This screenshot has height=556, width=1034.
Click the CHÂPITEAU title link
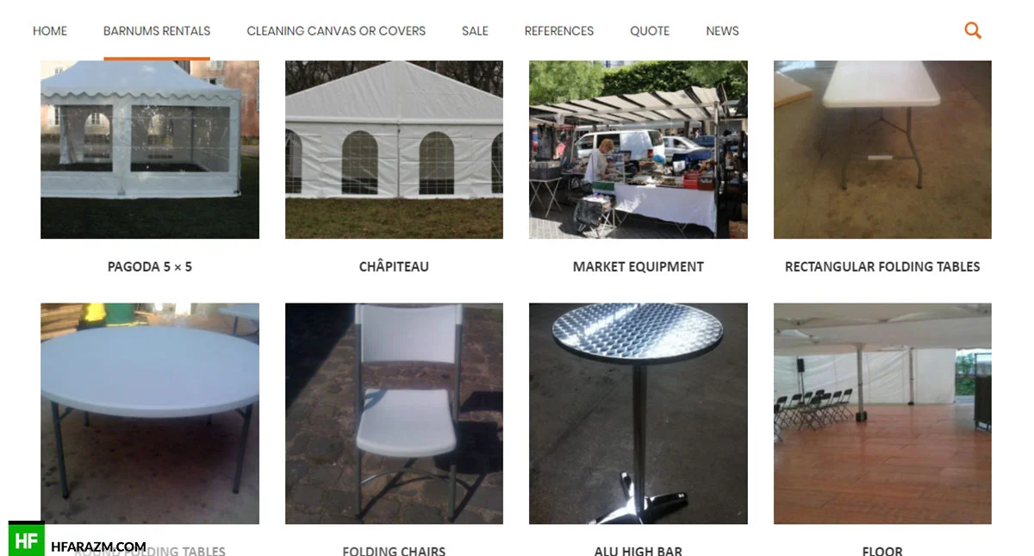pyautogui.click(x=394, y=267)
